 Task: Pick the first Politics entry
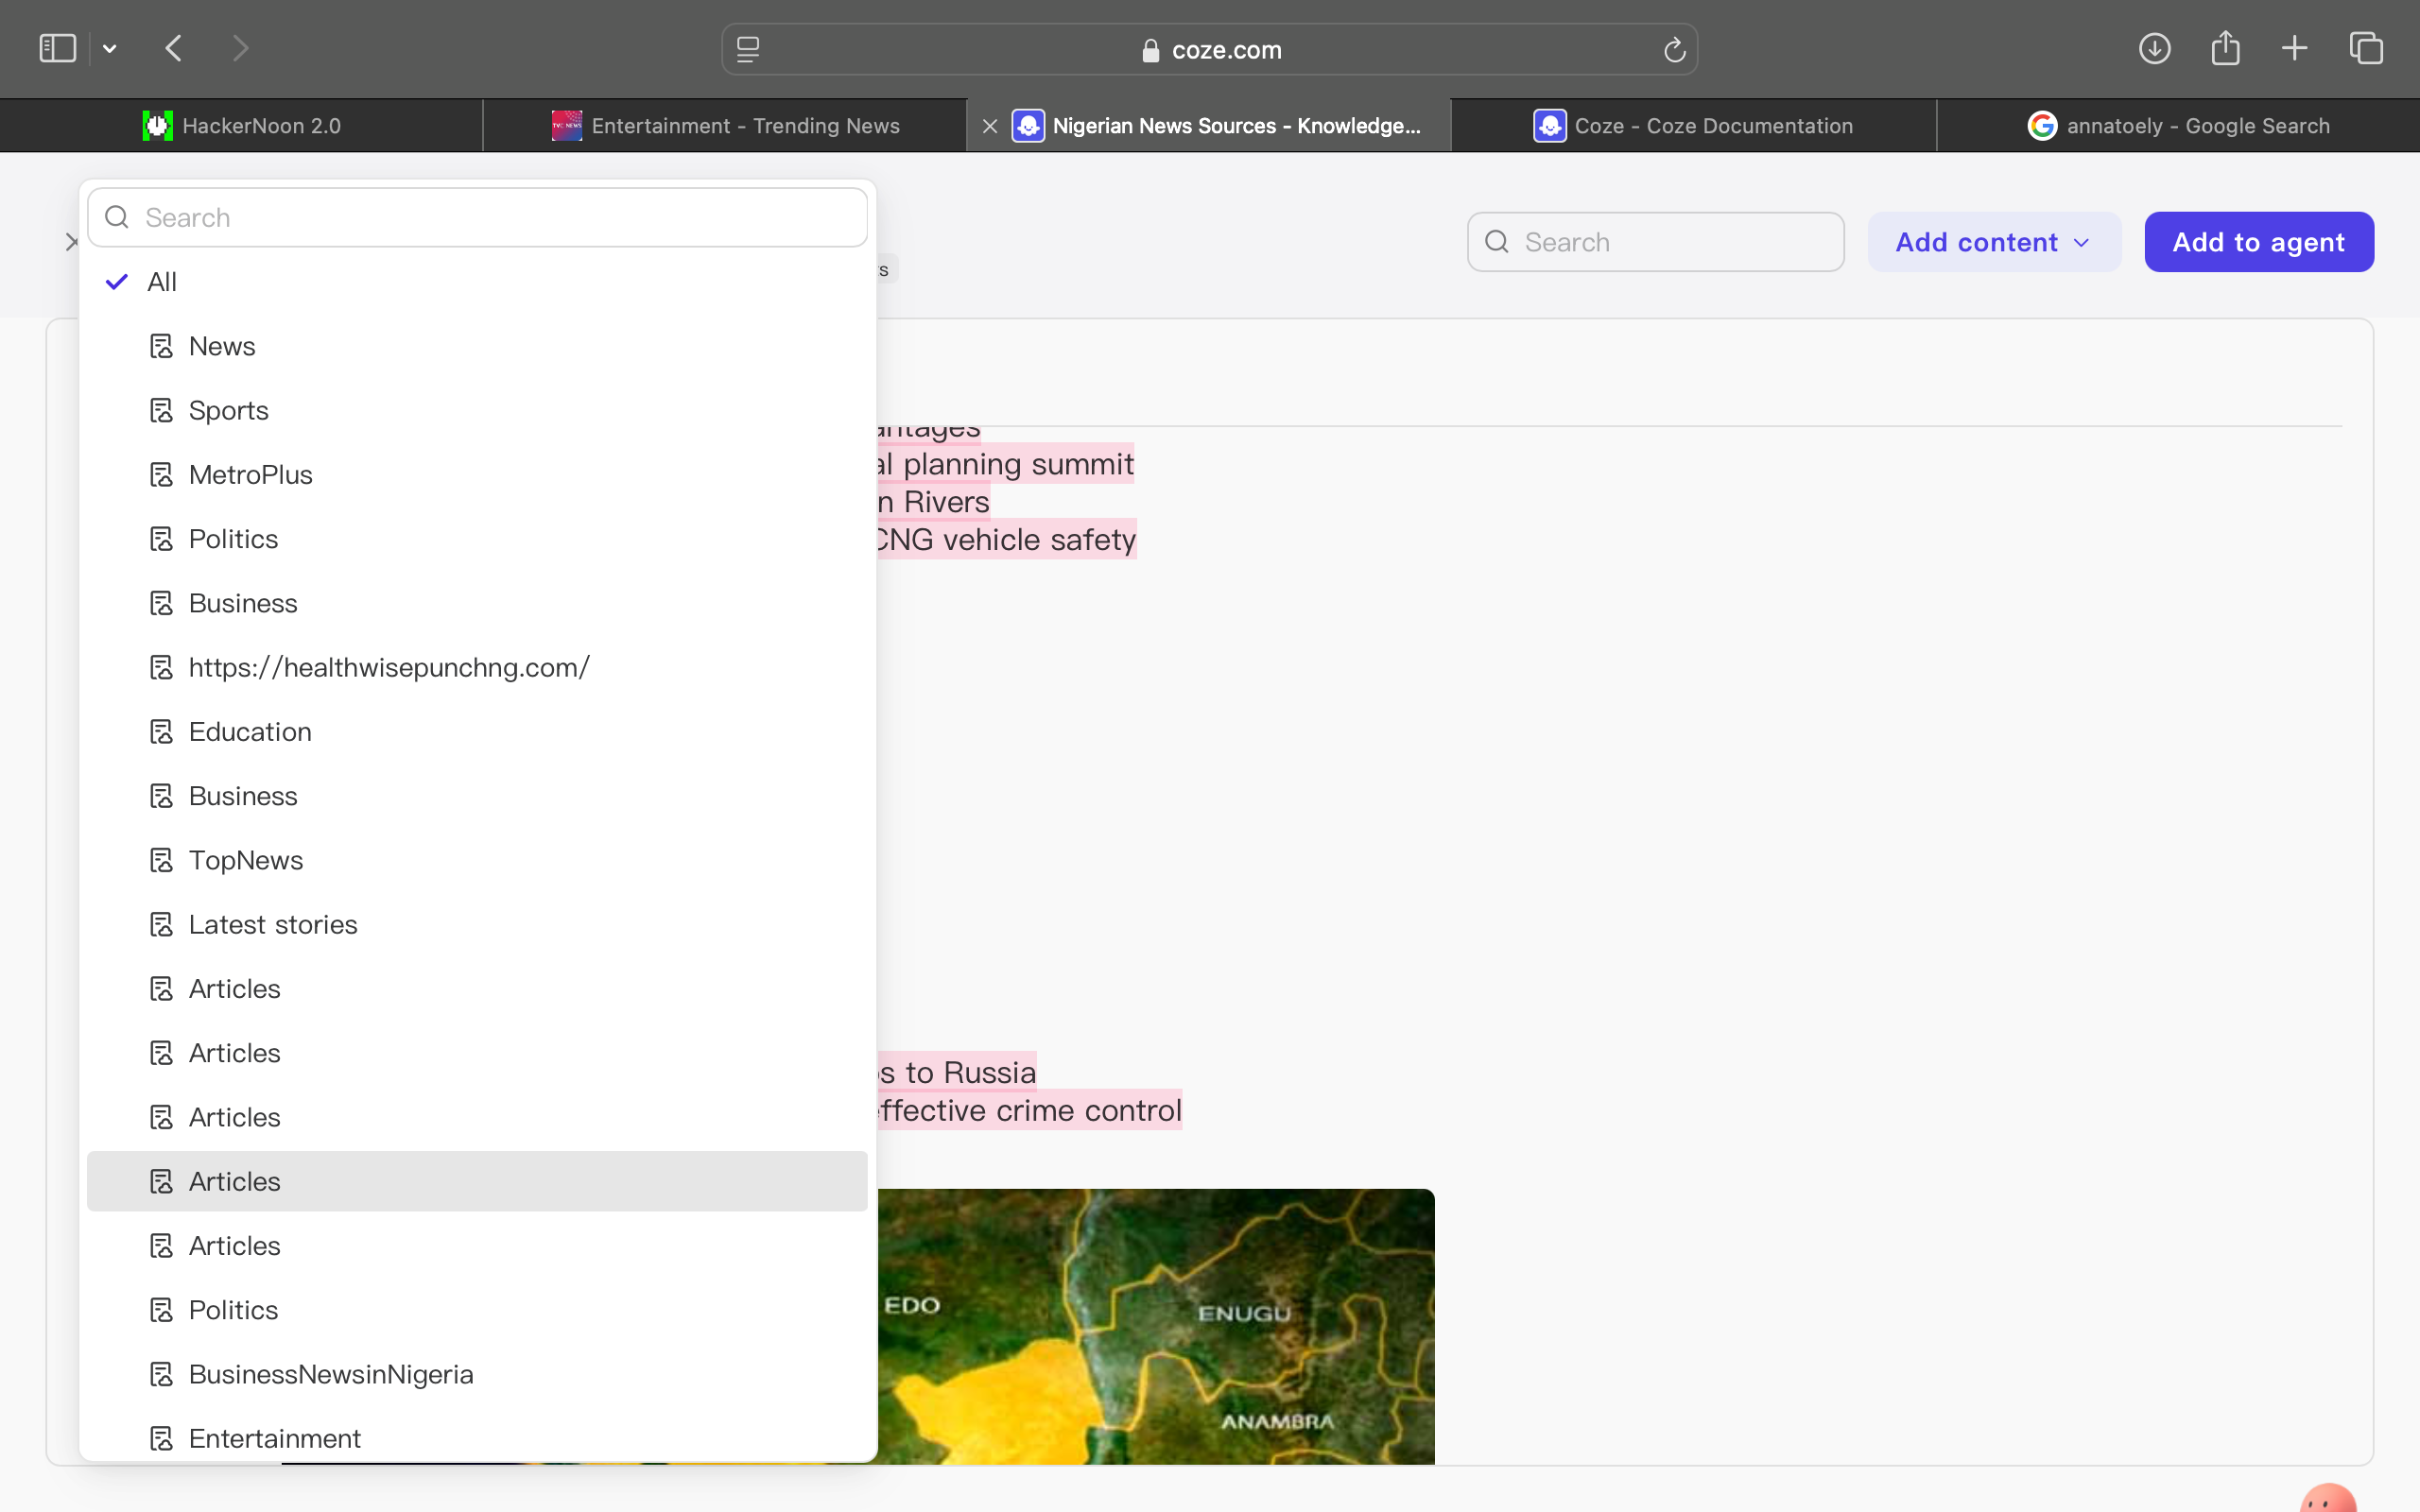coord(477,539)
